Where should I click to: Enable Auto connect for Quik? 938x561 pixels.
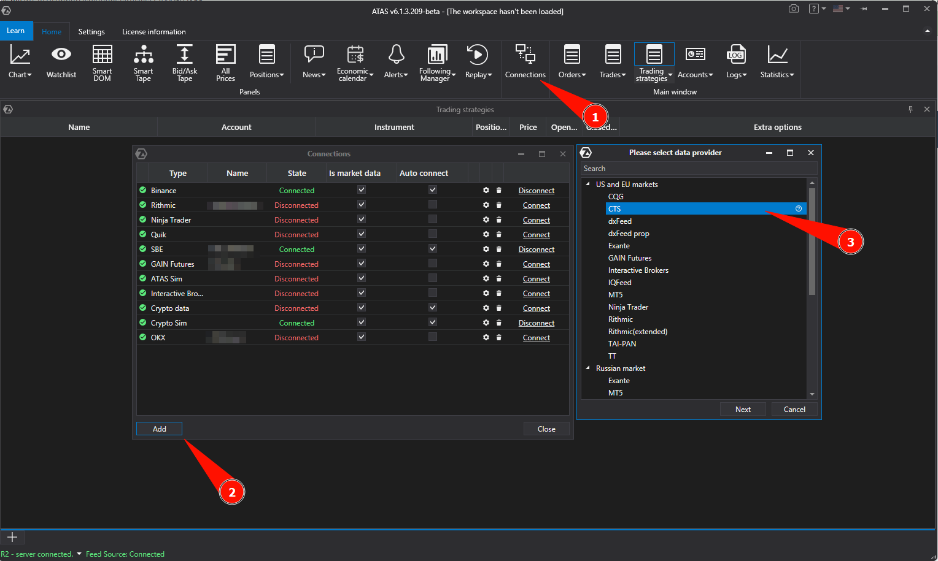pos(433,234)
